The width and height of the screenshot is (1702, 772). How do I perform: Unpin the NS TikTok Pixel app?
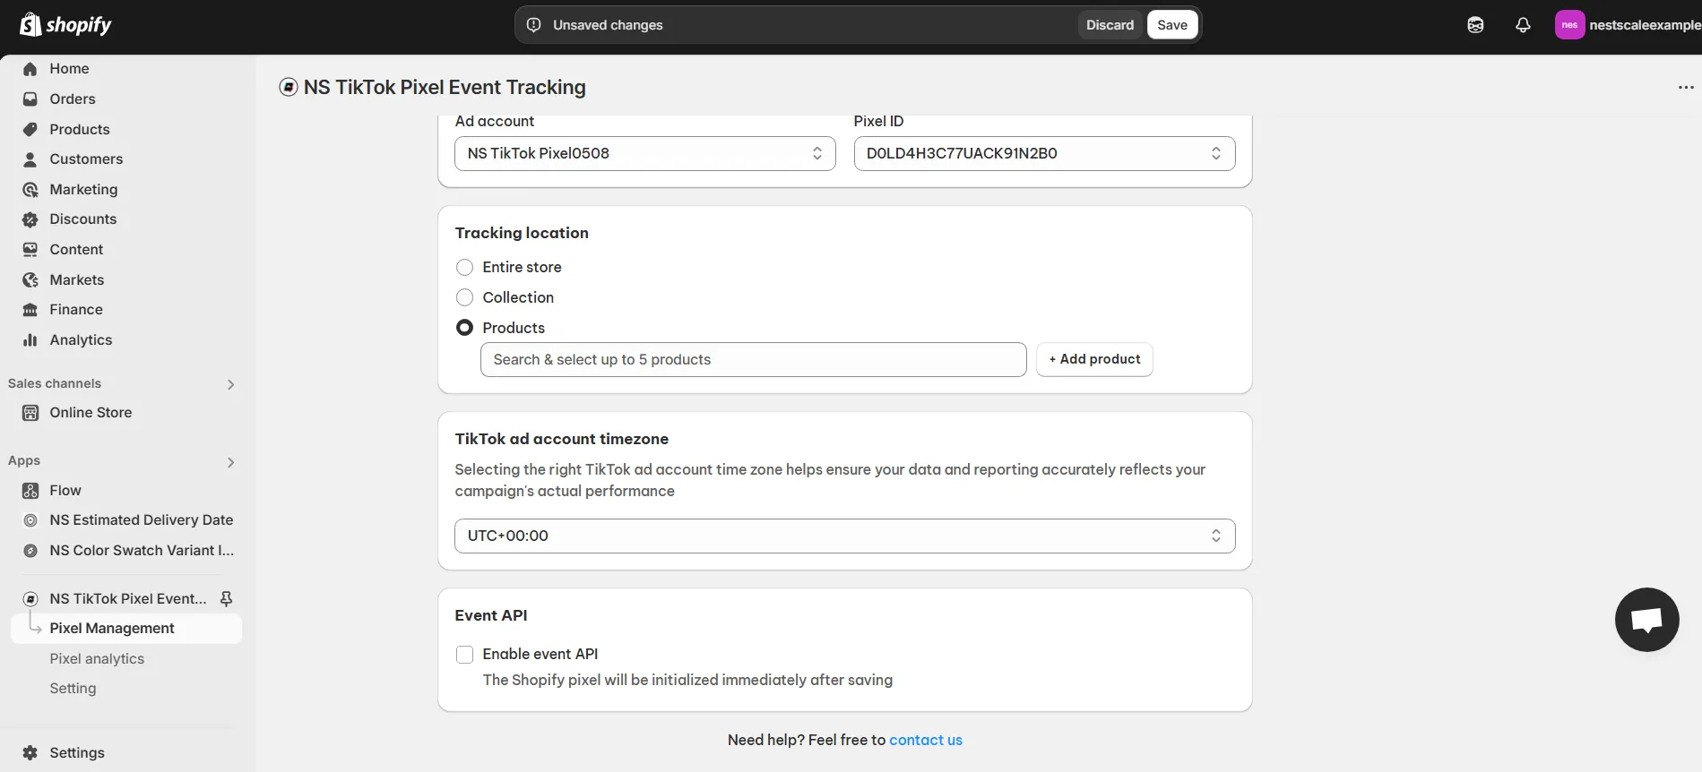click(227, 598)
